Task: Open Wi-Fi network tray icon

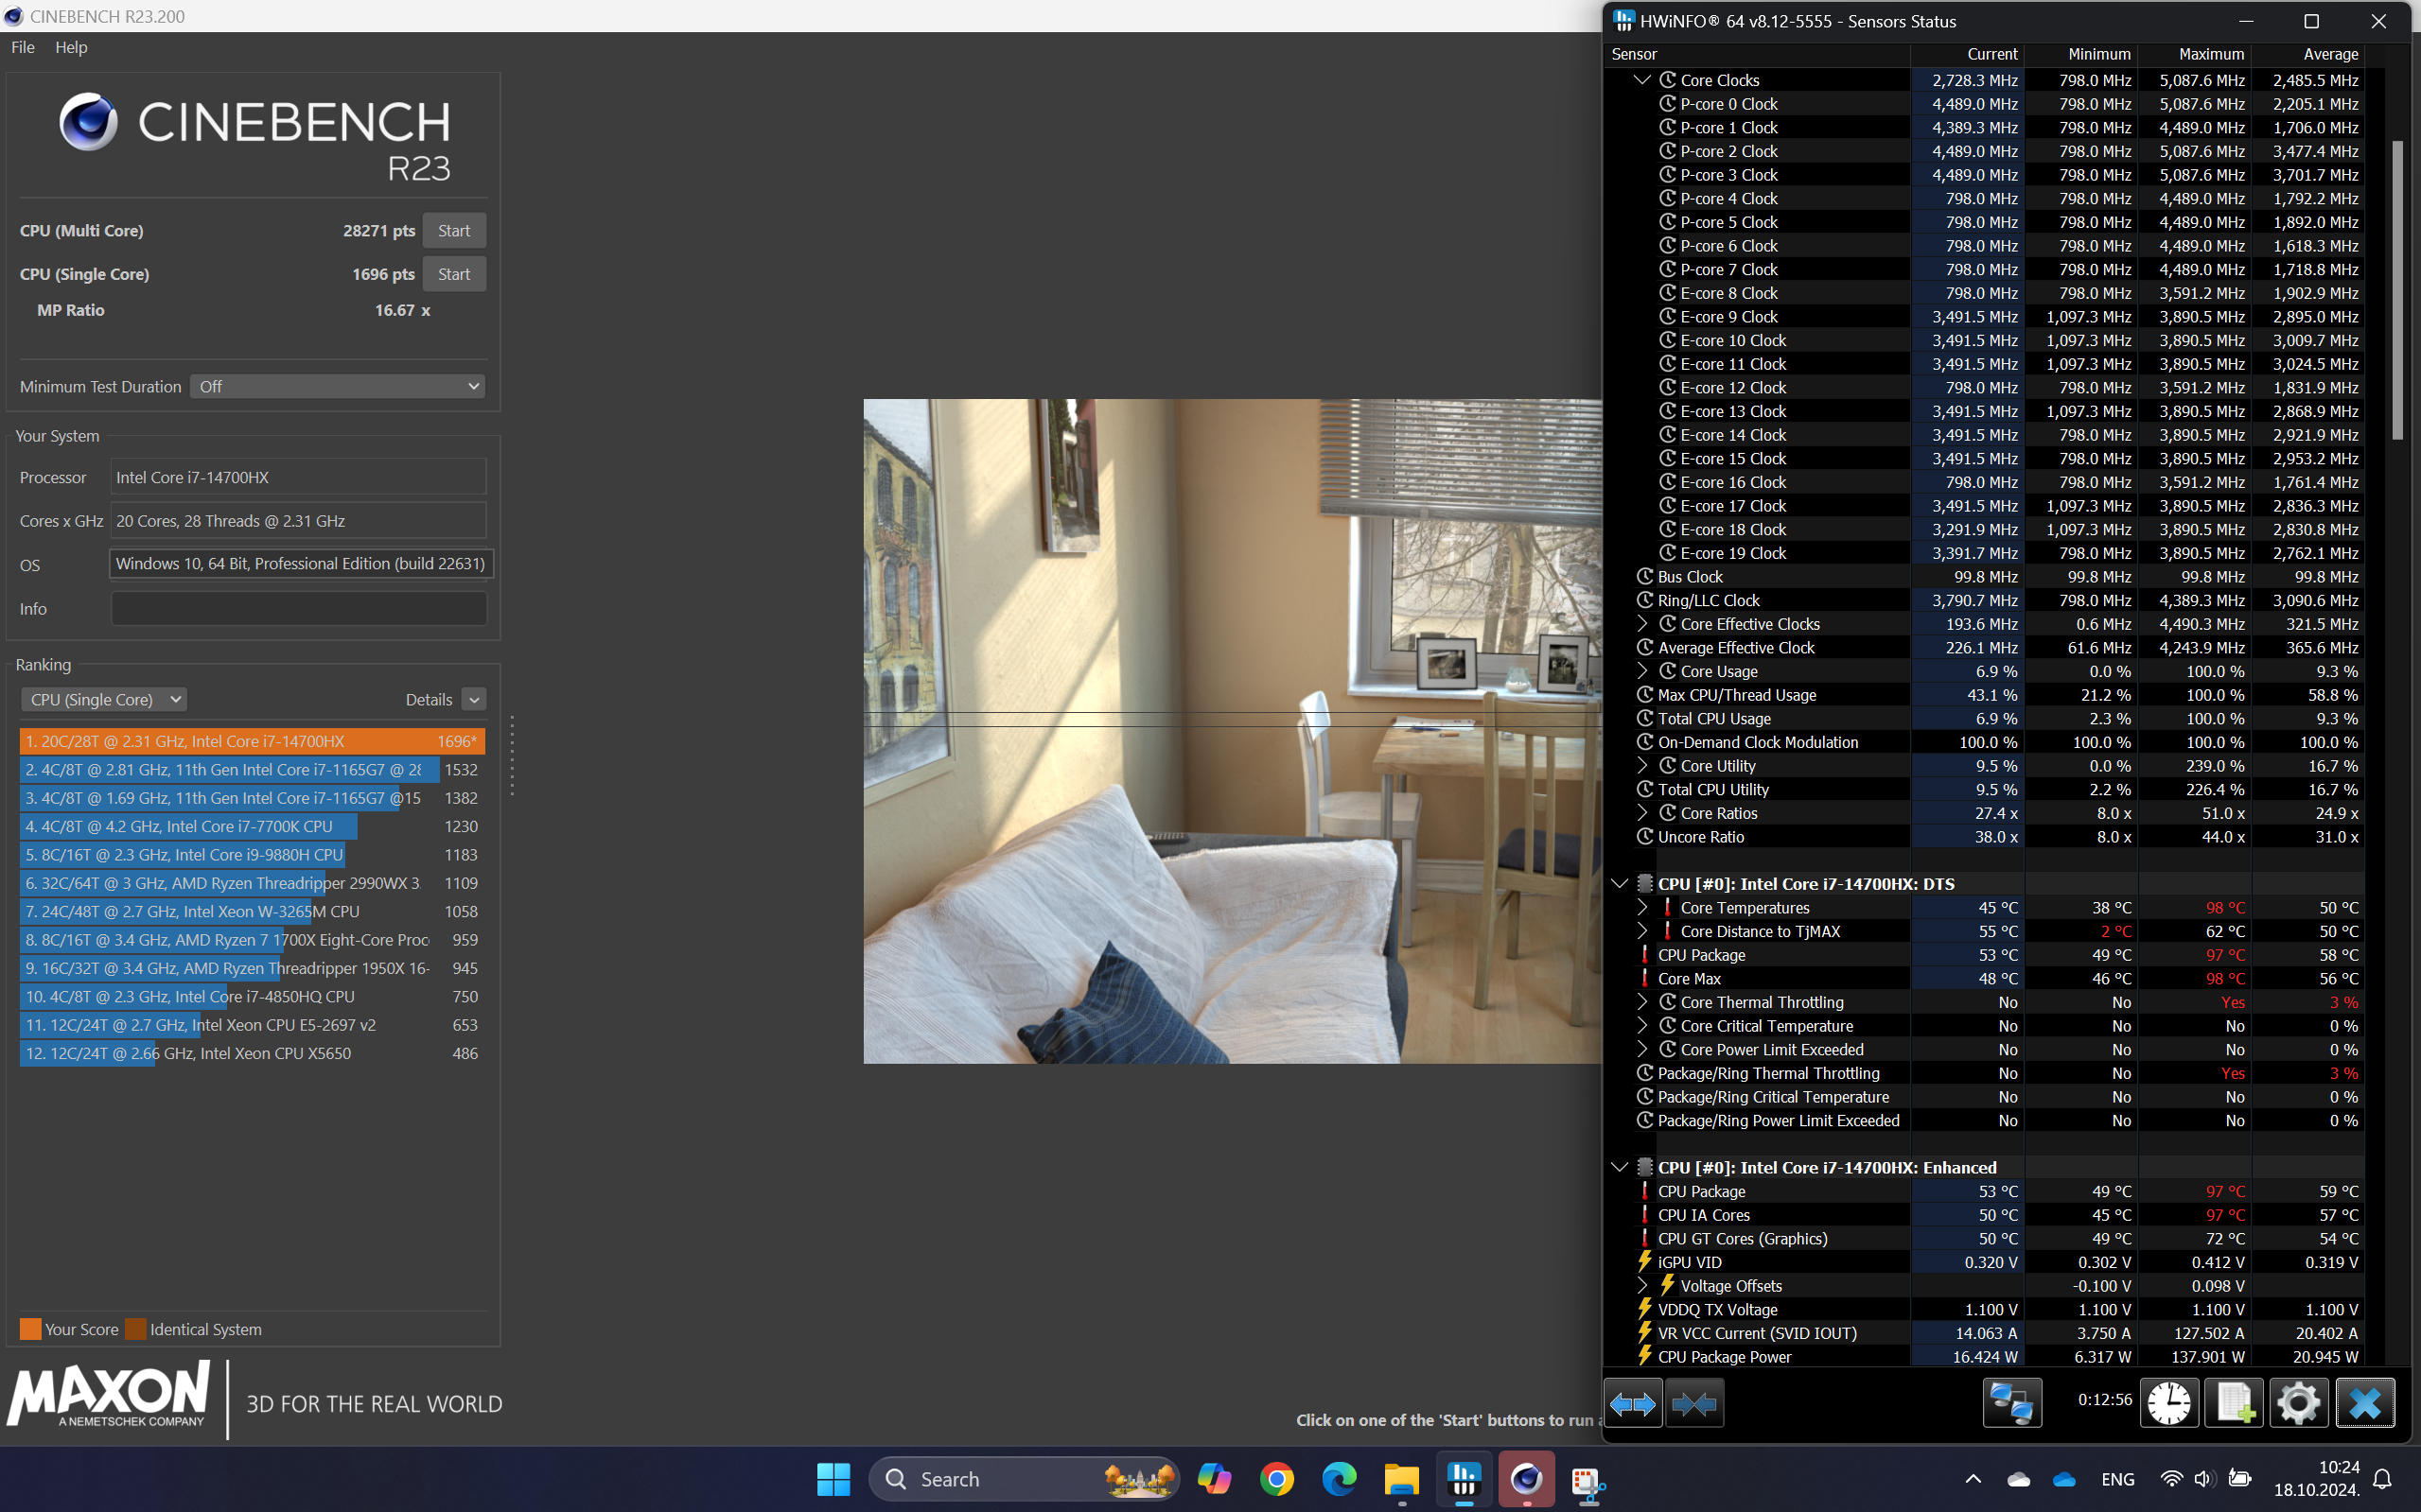Action: (2171, 1479)
